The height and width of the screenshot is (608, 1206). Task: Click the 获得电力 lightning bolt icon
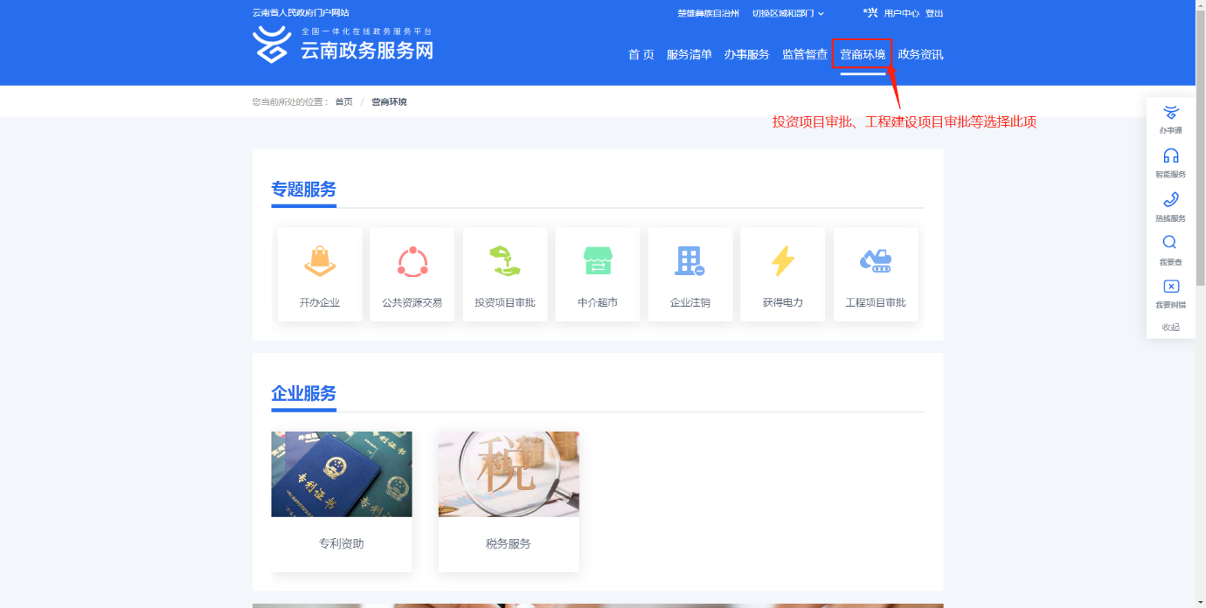(782, 261)
